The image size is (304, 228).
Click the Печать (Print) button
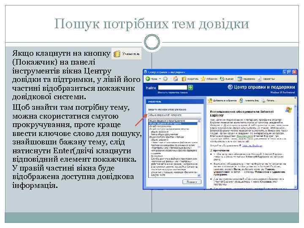pos(268,100)
